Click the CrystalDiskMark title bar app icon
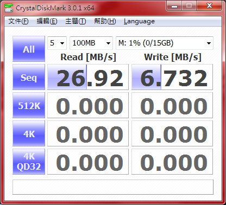 (x=9, y=8)
